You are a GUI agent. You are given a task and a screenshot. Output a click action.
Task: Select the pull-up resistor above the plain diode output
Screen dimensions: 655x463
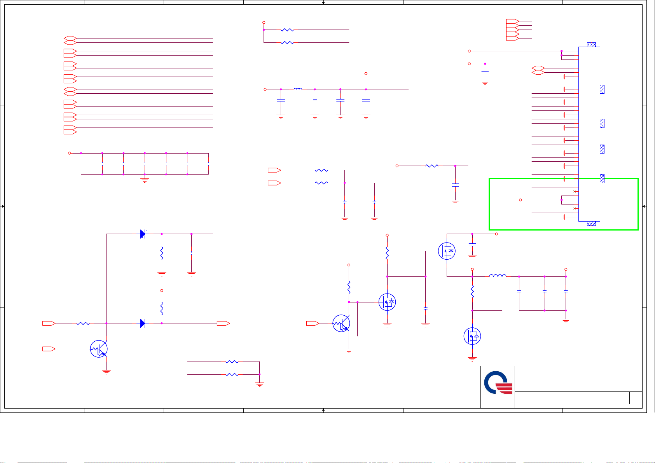(162, 309)
